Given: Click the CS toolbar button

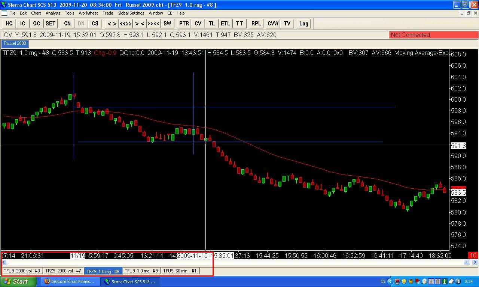Looking at the screenshot, I should point(95,23).
